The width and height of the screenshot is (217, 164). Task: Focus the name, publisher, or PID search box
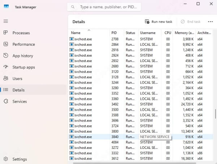click(104, 7)
